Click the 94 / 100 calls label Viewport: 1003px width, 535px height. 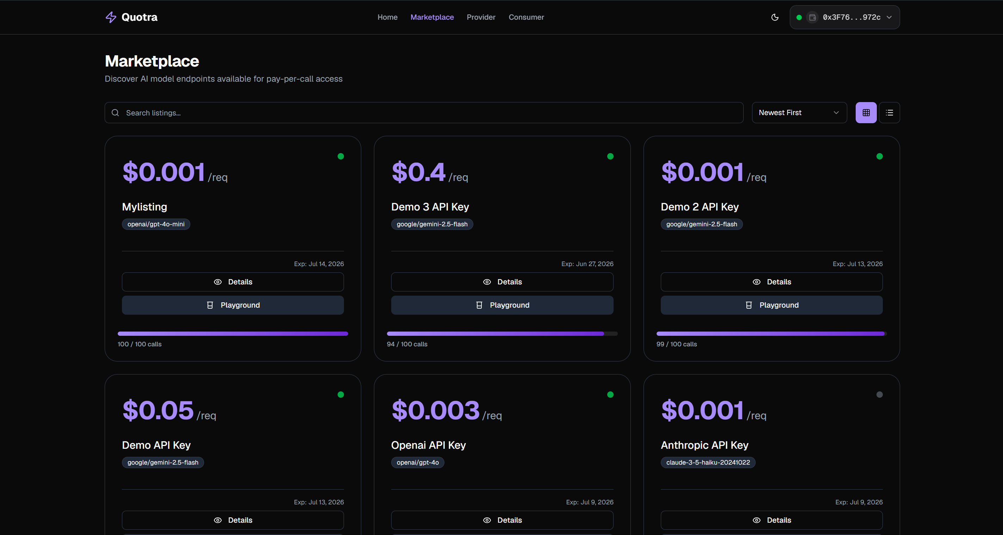tap(407, 345)
